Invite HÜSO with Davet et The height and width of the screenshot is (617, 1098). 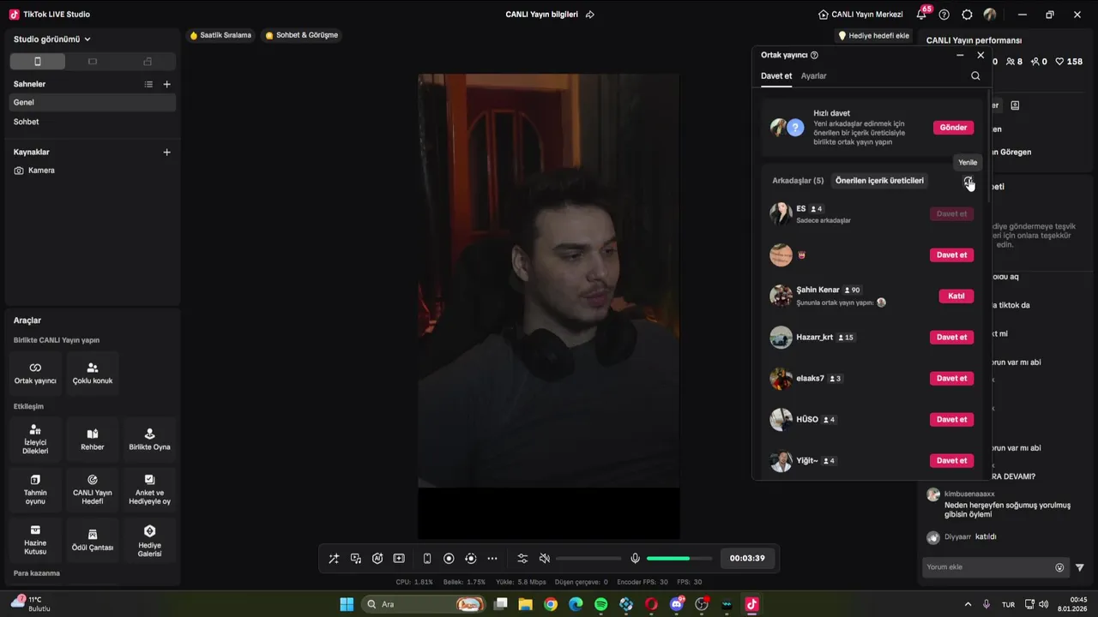coord(951,419)
